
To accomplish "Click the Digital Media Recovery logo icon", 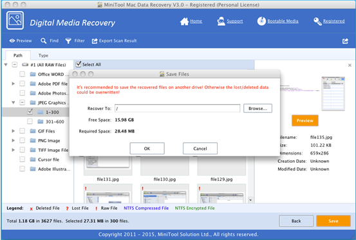I will [x=15, y=21].
